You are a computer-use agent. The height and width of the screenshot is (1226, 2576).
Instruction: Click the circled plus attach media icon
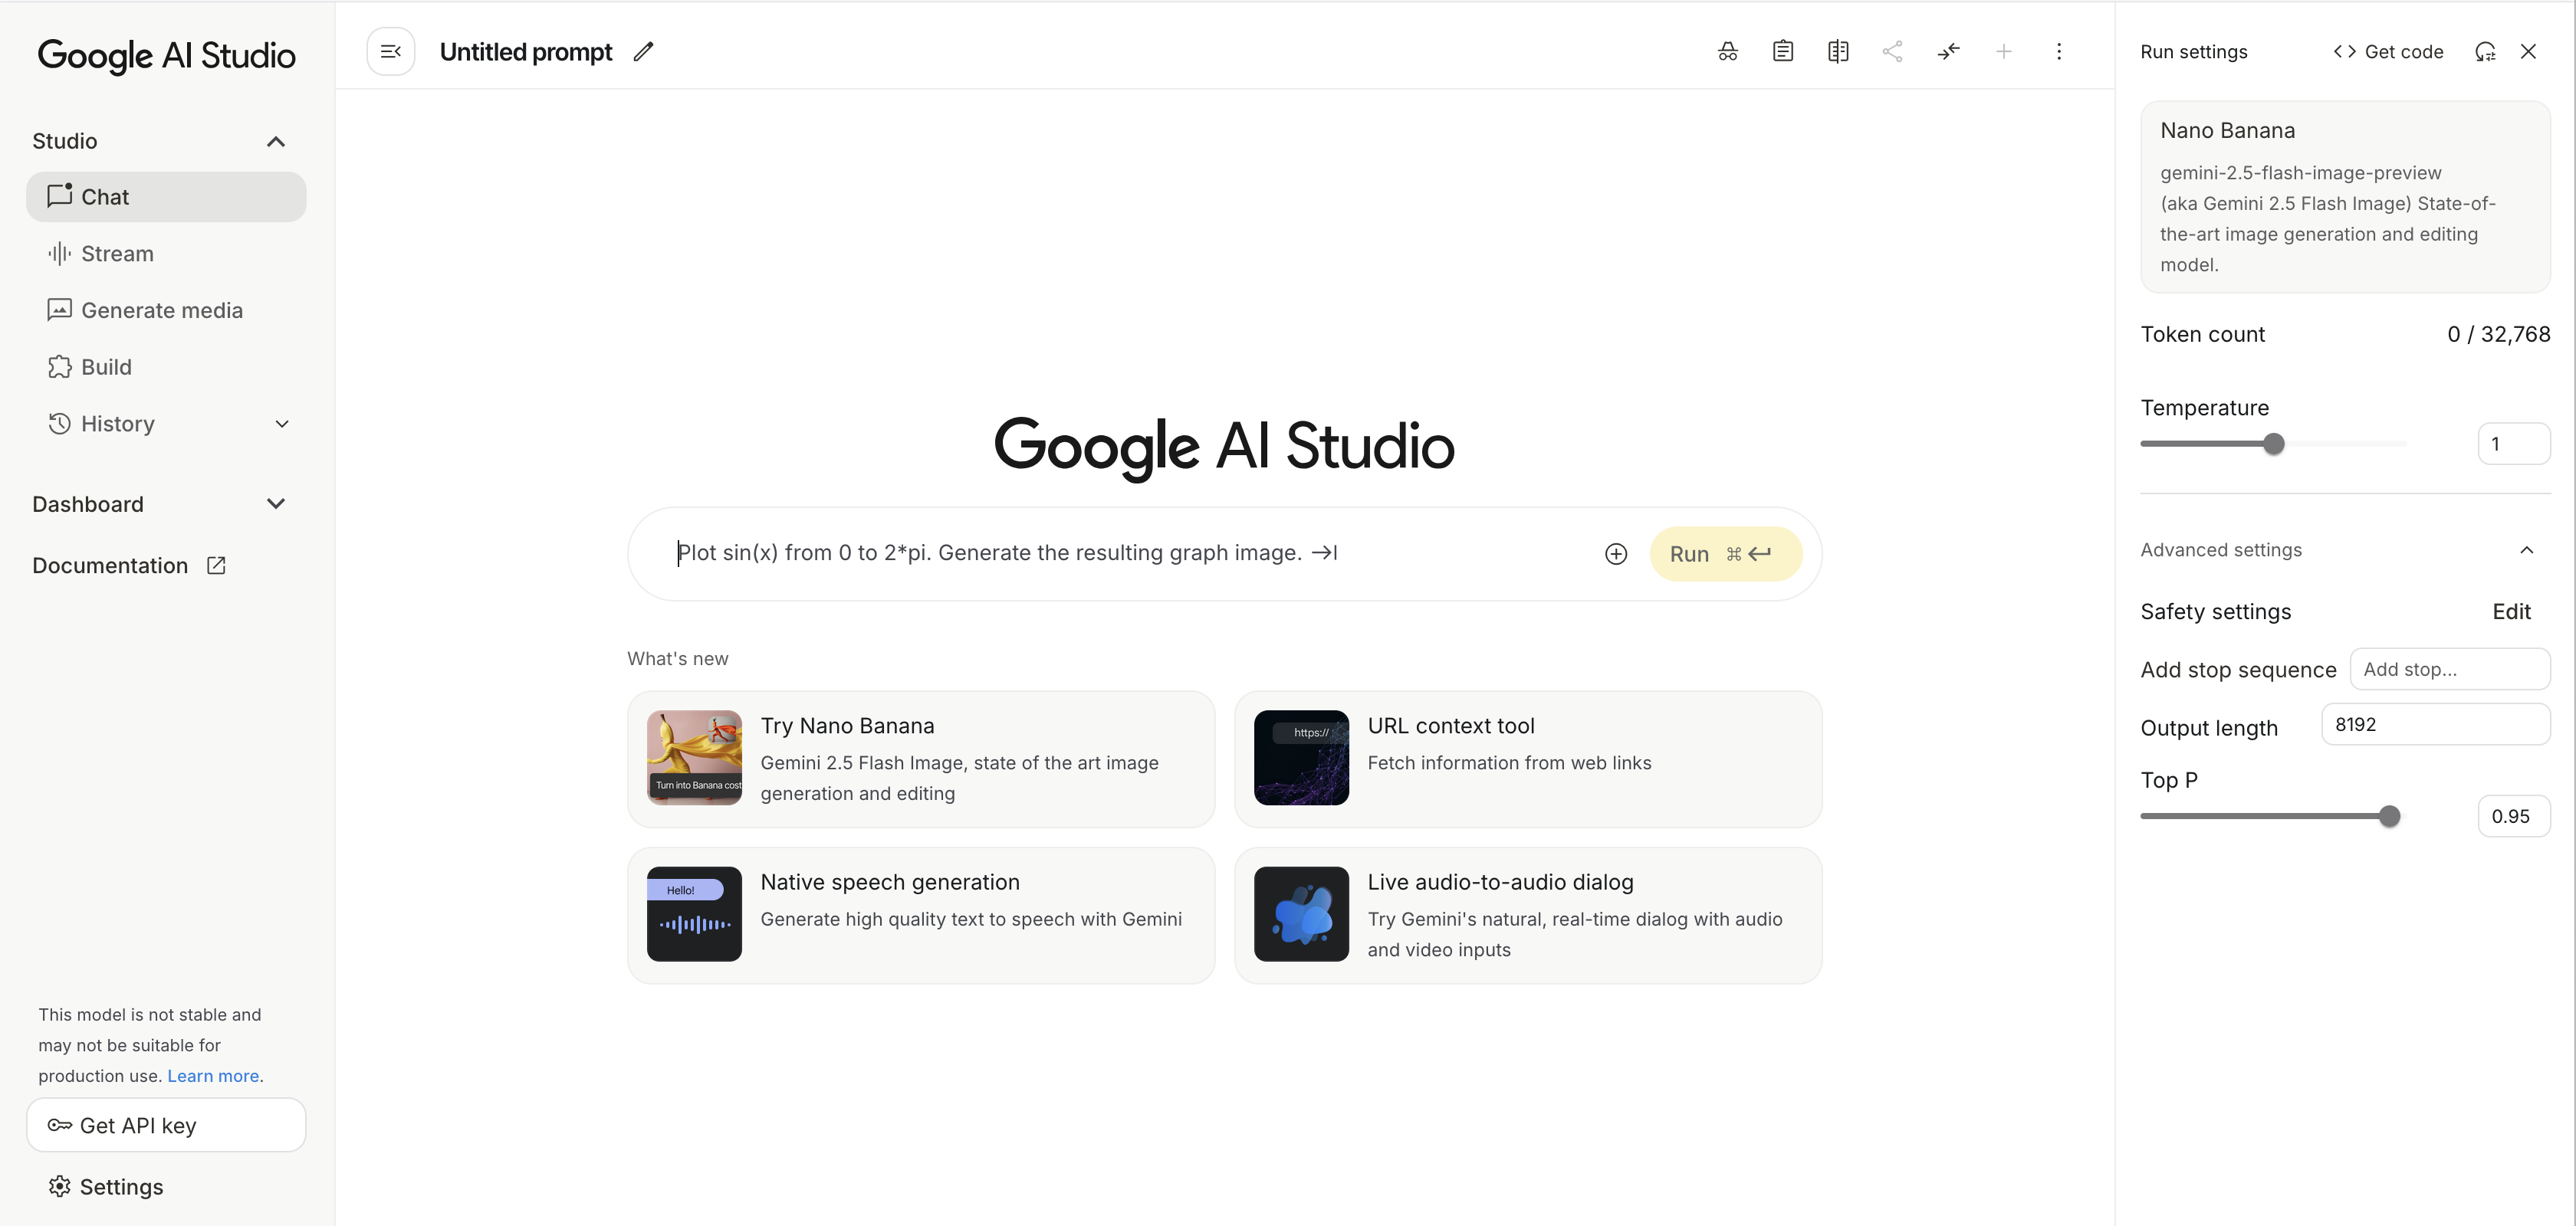point(1616,555)
